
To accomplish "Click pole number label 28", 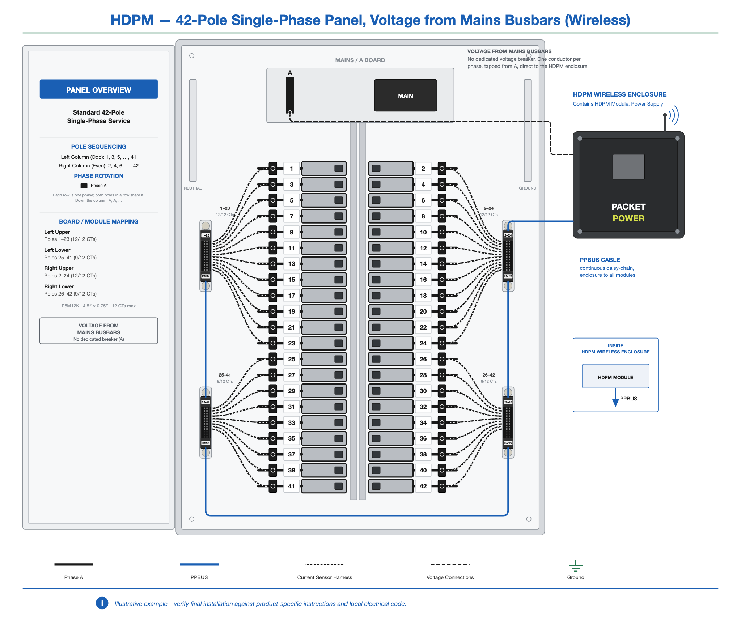I will [x=423, y=375].
